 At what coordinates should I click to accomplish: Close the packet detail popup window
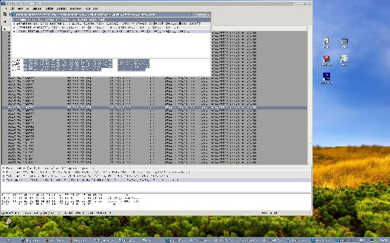209,15
